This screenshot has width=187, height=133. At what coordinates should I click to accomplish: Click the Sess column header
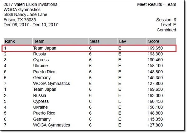[x=103, y=41]
